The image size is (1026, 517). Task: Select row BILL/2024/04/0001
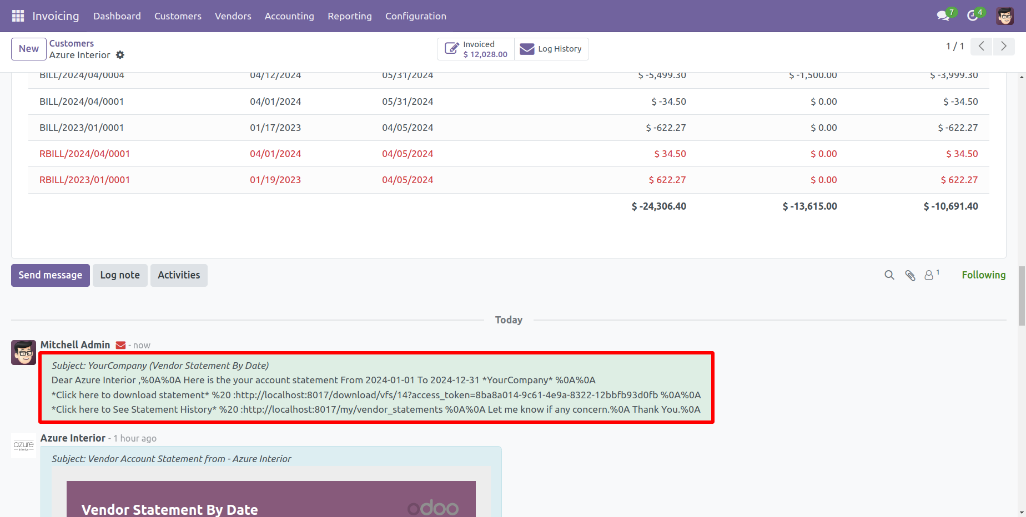point(509,102)
